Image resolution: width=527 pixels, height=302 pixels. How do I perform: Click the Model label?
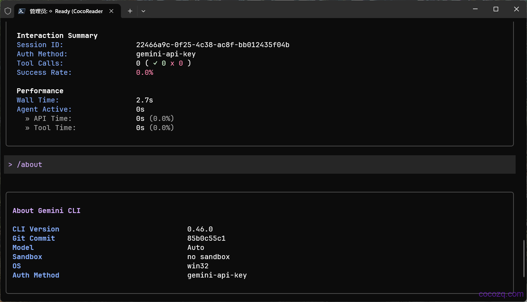coord(23,247)
